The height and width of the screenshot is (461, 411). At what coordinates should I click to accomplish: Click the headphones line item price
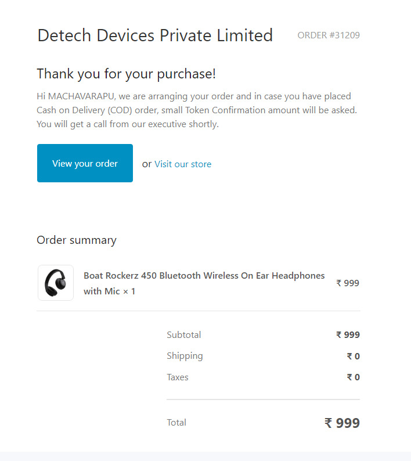[x=348, y=283]
